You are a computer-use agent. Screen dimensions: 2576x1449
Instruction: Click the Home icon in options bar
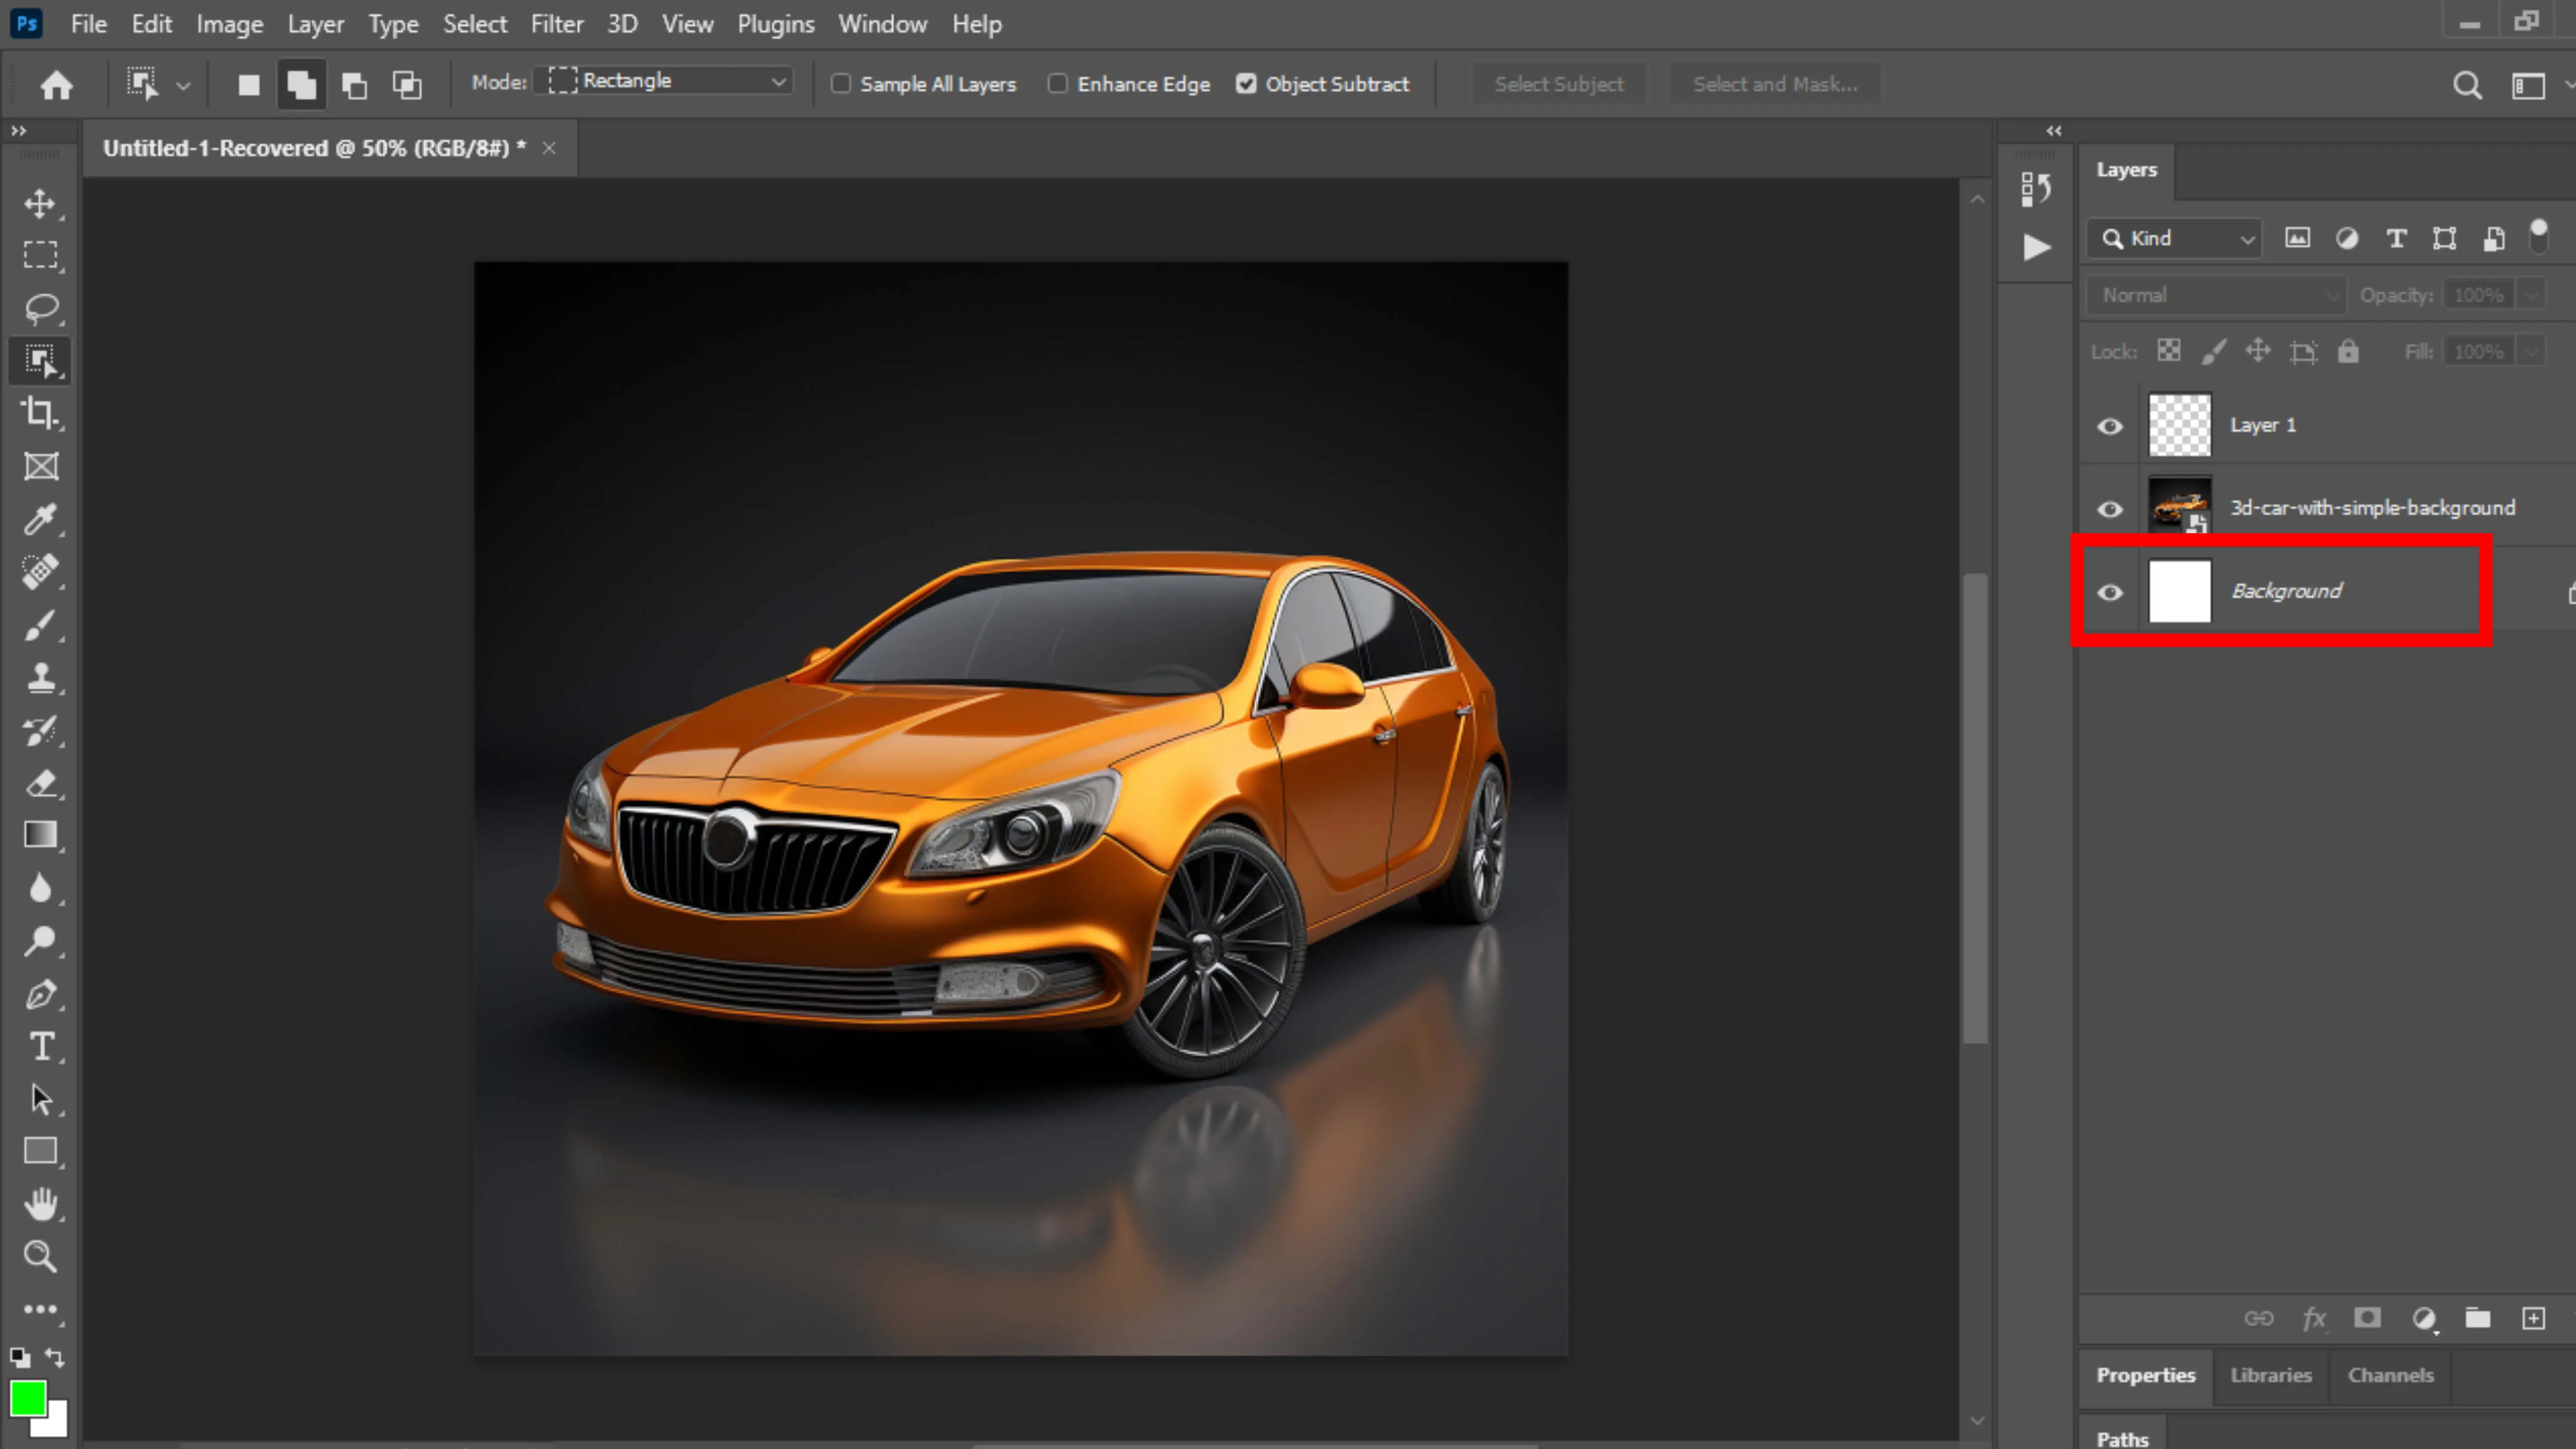click(57, 85)
